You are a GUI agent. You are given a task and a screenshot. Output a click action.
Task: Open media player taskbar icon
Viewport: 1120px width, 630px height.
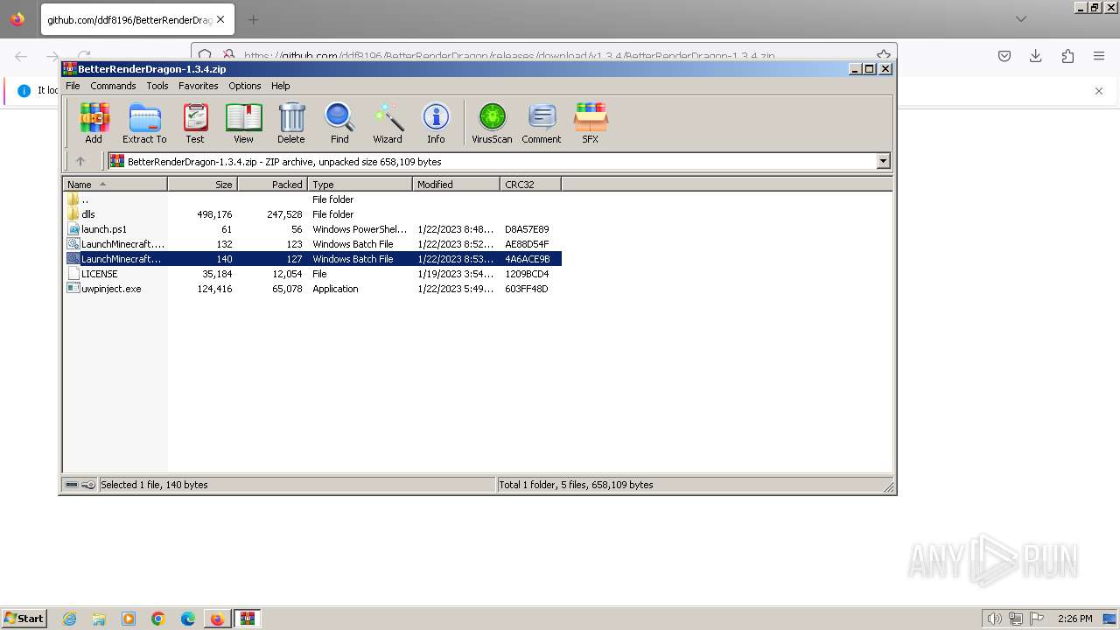tap(129, 619)
